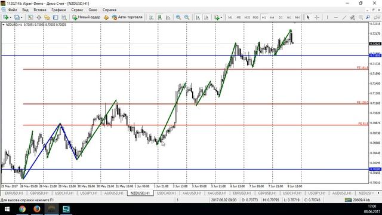Screen dimensions: 382x215
Task: Set timeframe to M15
Action: point(247,17)
